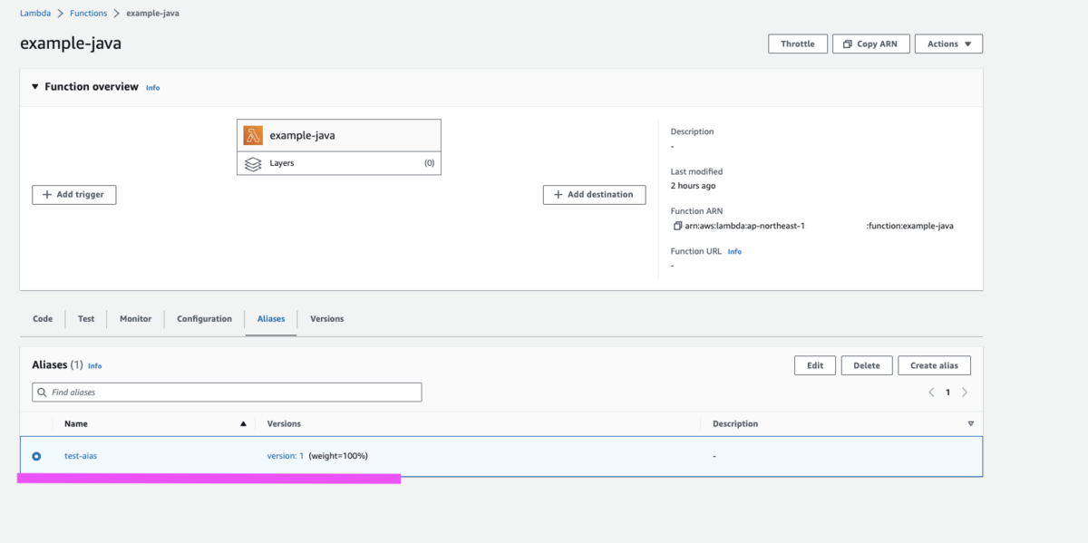Click the search magnifier icon in Find aliases
This screenshot has width=1088, height=543.
(x=43, y=393)
